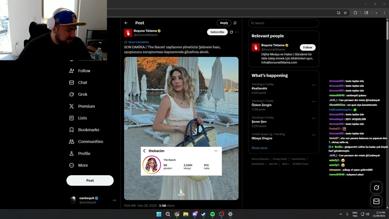
Task: Click the install app icon in address bar
Action: tap(339, 13)
